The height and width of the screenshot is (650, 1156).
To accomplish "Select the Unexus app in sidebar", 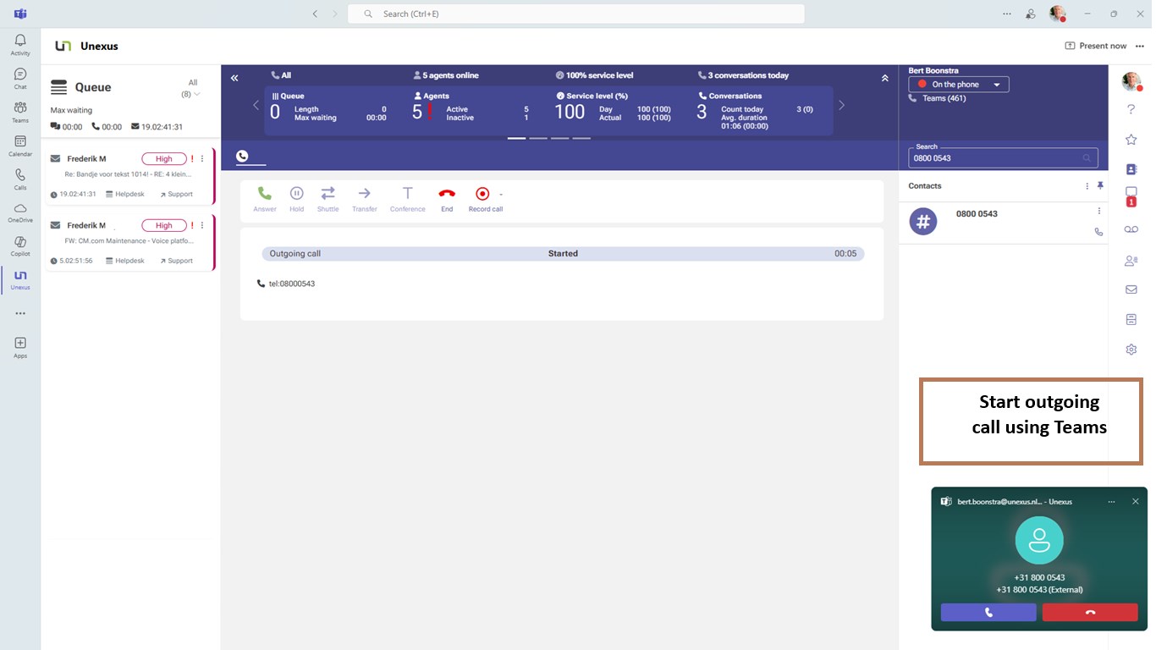I will (20, 280).
